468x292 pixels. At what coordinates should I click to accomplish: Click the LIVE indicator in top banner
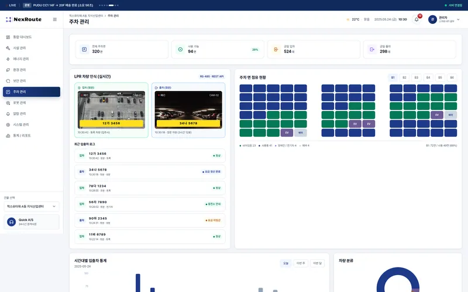(x=11, y=5)
